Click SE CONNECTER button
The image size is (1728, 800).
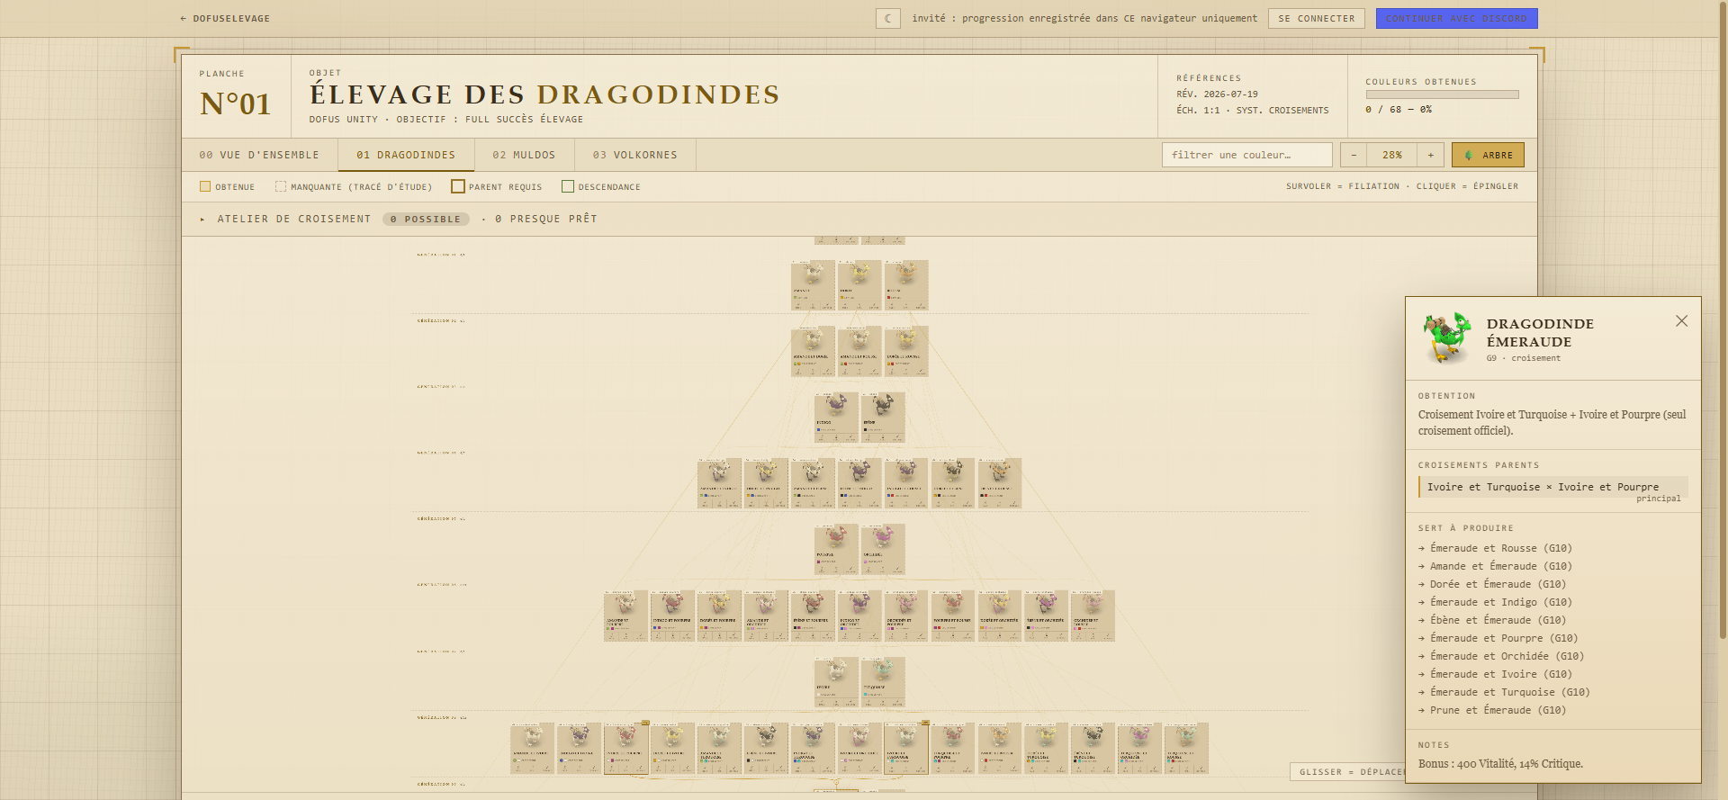[1317, 18]
